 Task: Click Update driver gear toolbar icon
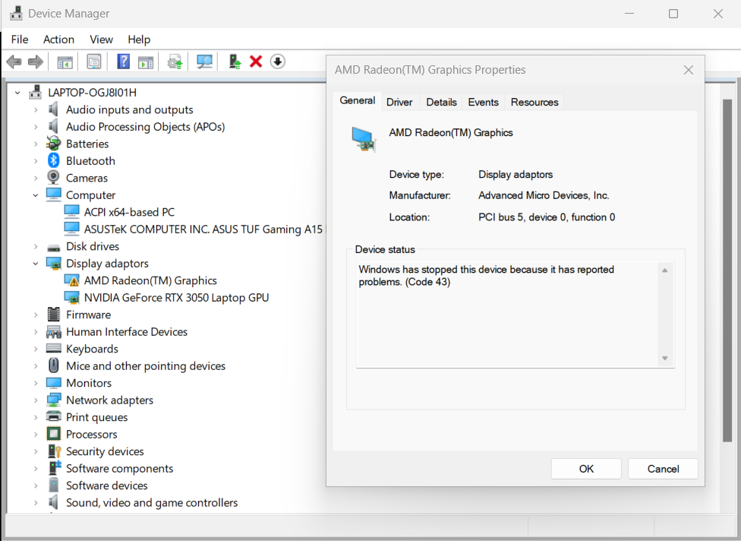[x=175, y=62]
